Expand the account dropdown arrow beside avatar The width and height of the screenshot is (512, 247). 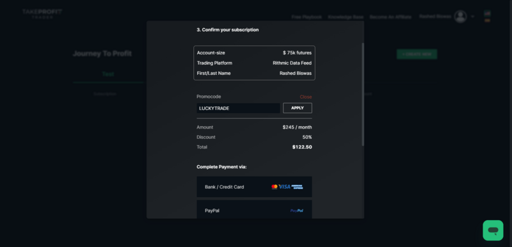[x=472, y=17]
